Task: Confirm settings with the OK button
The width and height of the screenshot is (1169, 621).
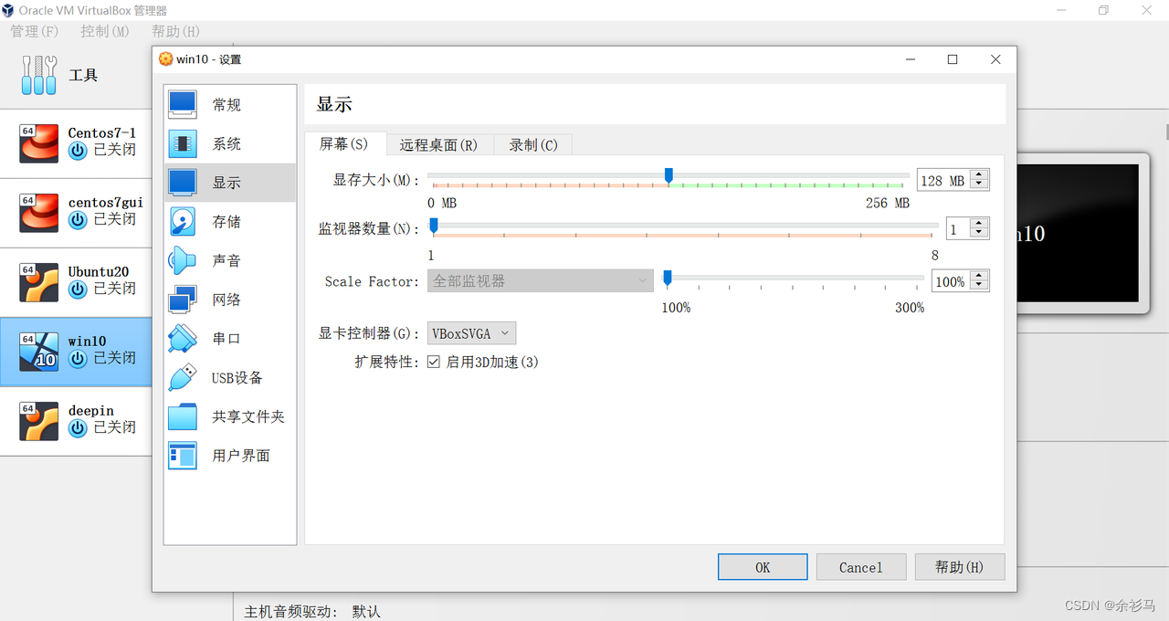Action: point(763,567)
